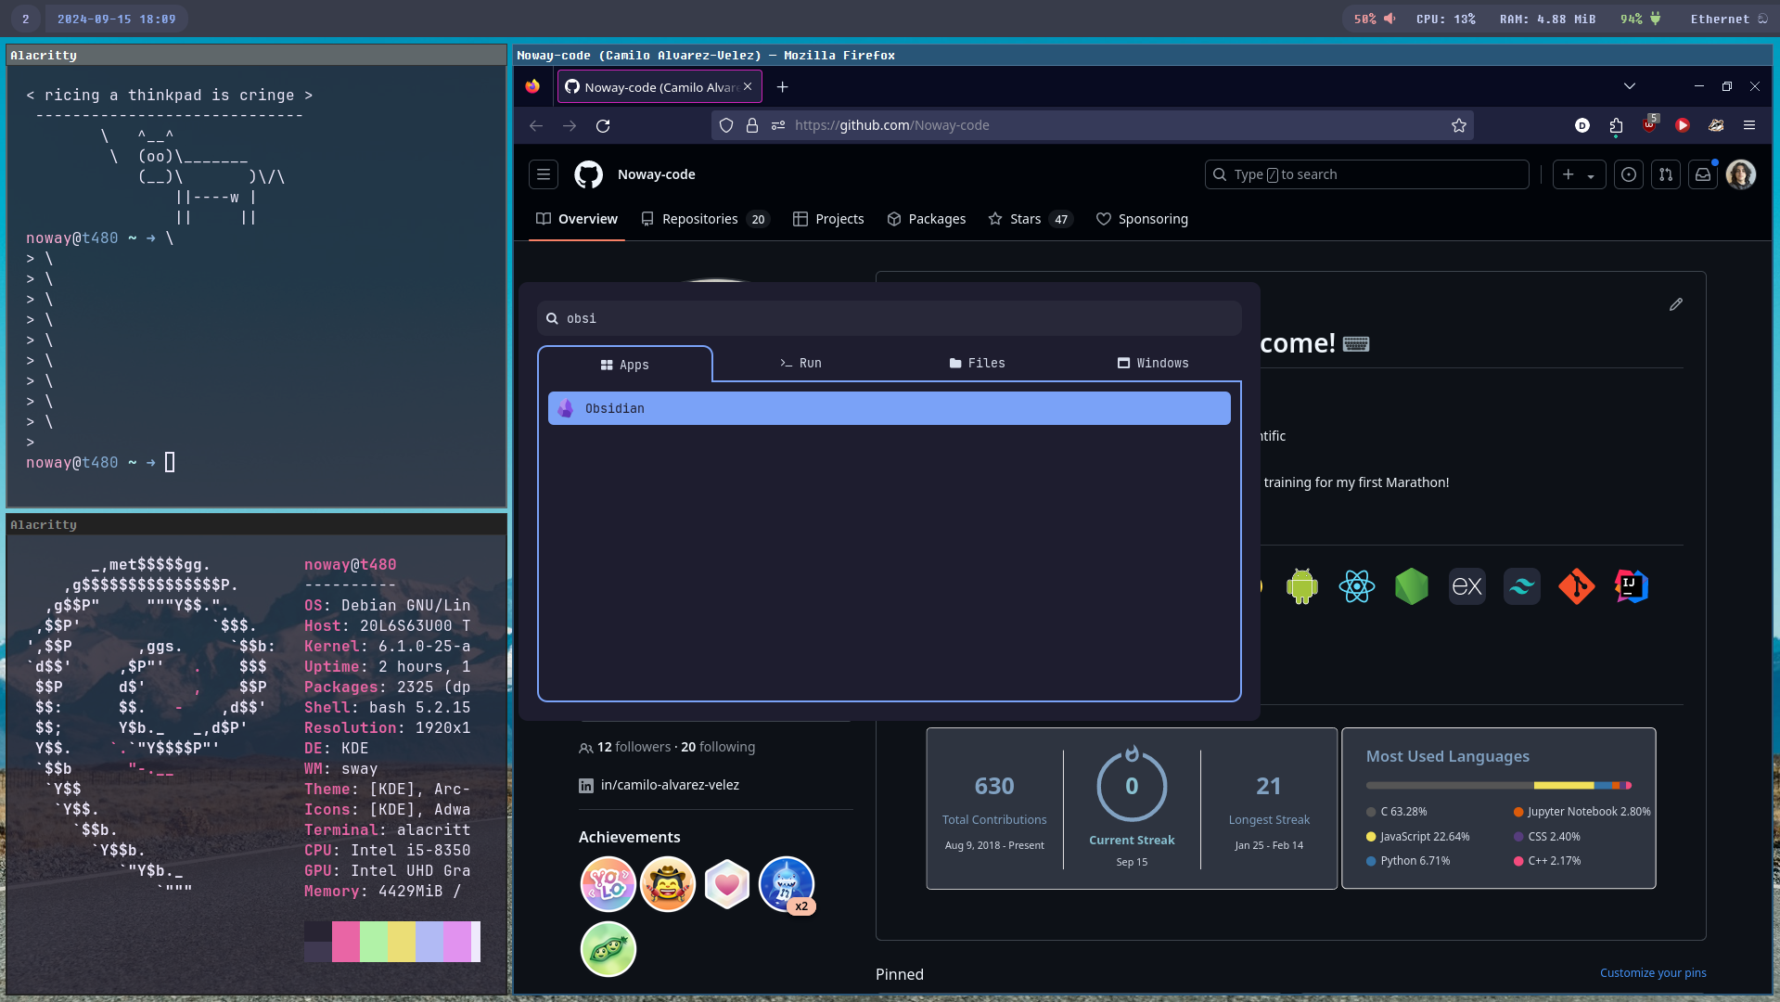
Task: Click the 'Customize your pins' link
Action: [1653, 972]
